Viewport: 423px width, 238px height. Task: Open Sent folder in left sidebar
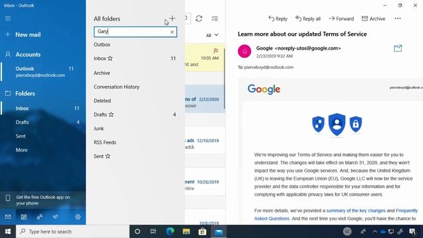[x=43, y=136]
